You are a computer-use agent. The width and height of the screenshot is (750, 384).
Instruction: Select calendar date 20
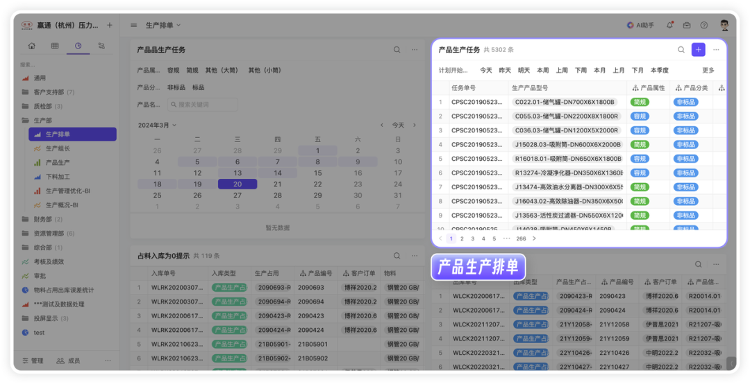pyautogui.click(x=237, y=184)
